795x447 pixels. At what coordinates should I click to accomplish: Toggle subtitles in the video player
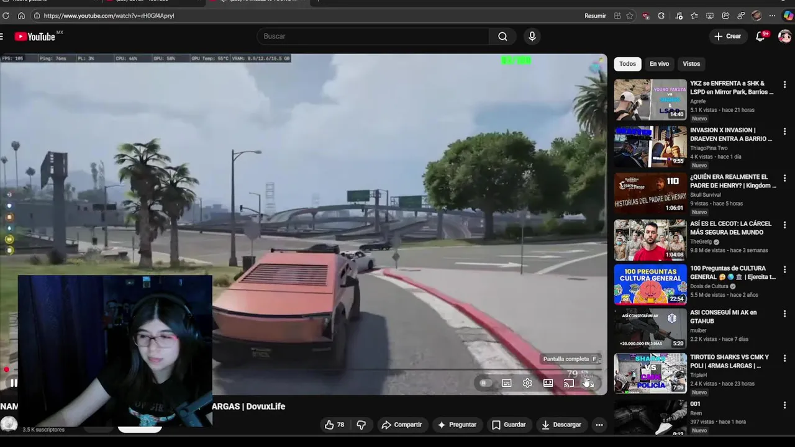point(507,383)
